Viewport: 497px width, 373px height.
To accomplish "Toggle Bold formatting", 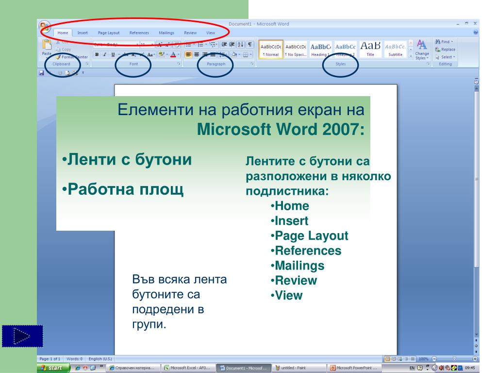I will point(97,54).
